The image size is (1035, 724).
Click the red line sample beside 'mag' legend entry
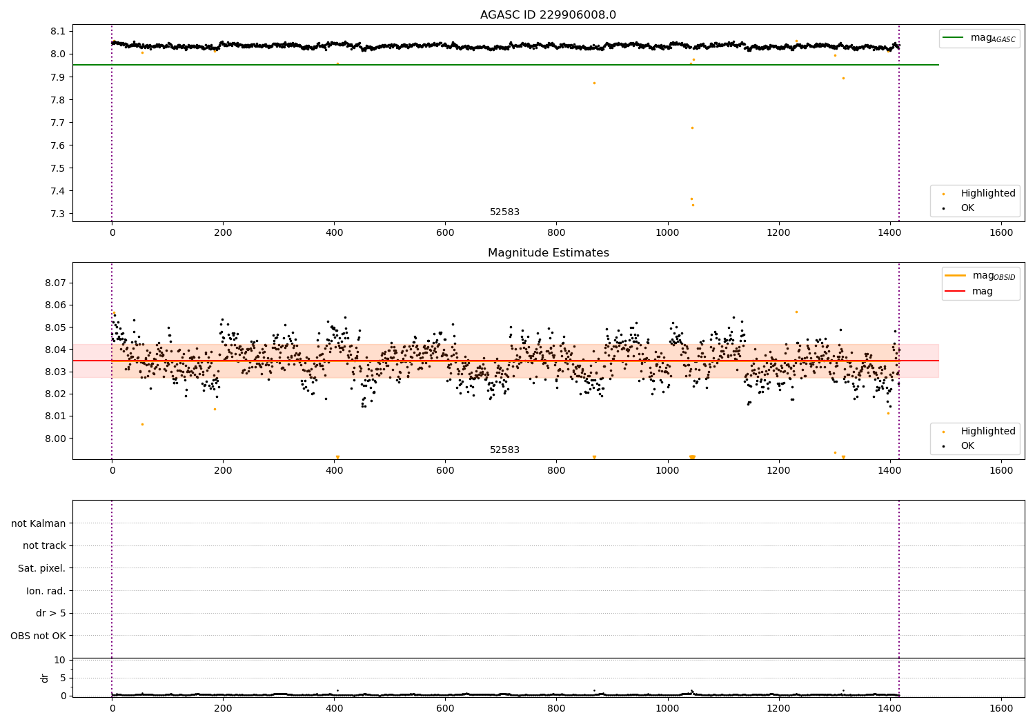(955, 292)
